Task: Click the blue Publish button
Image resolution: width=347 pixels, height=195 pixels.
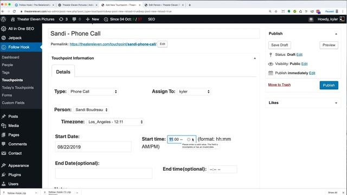Action: click(x=329, y=85)
